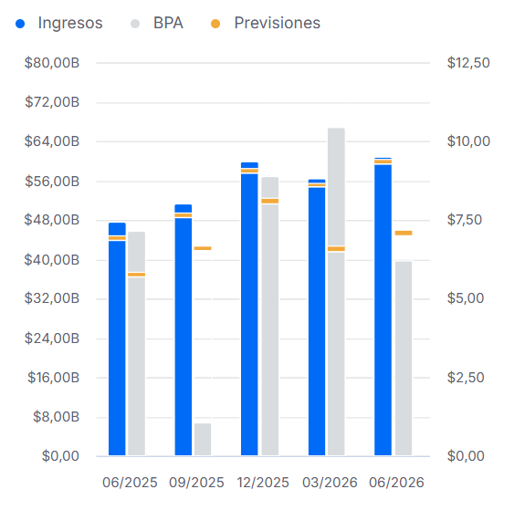The image size is (525, 531).
Task: Select the 12/2025 gray BPA bar
Action: pyautogui.click(x=270, y=317)
